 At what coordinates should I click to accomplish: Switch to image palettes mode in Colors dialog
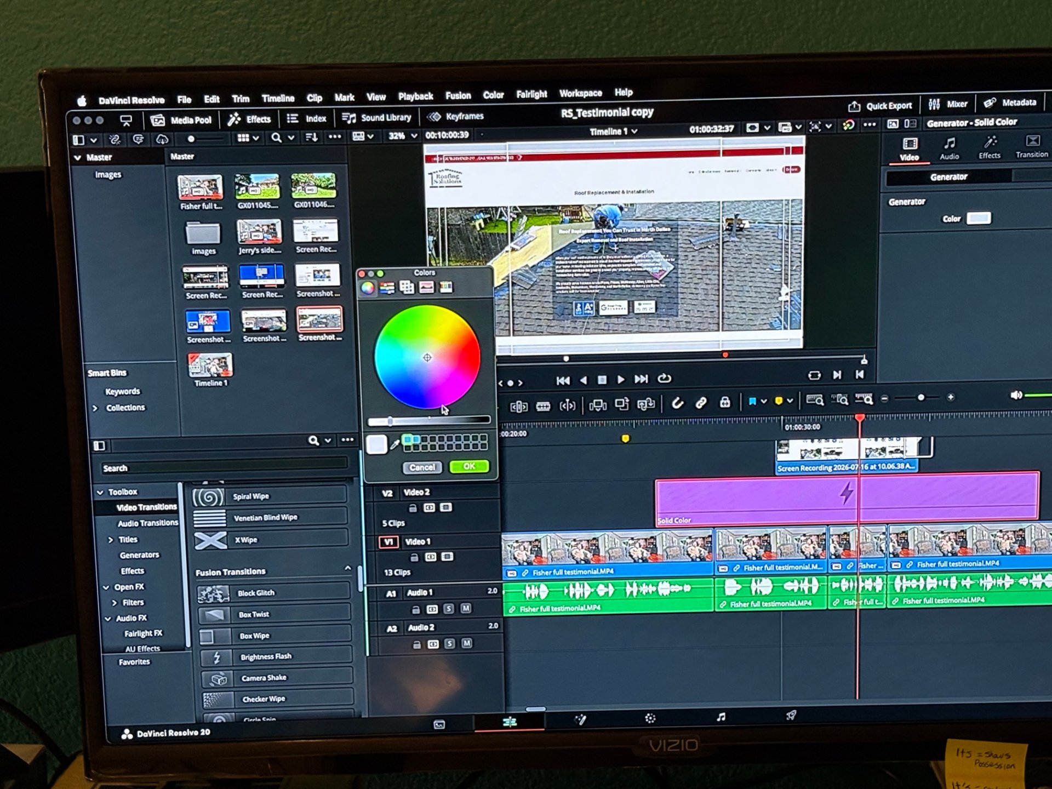point(426,287)
